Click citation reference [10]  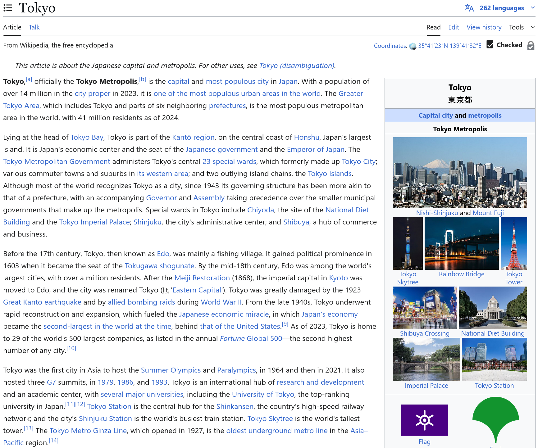click(71, 348)
